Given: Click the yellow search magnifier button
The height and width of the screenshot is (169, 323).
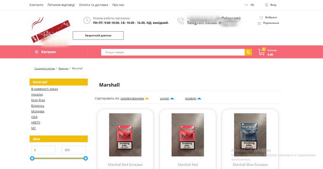Looking at the screenshot, I should coord(248,52).
